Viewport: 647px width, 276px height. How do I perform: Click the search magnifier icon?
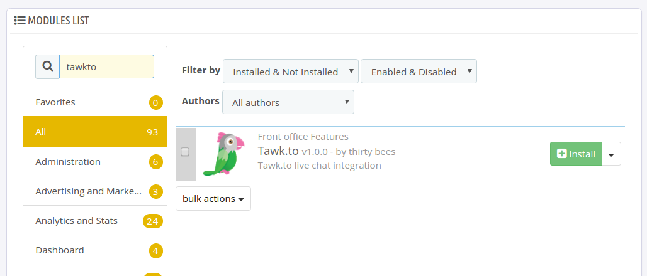[x=48, y=66]
